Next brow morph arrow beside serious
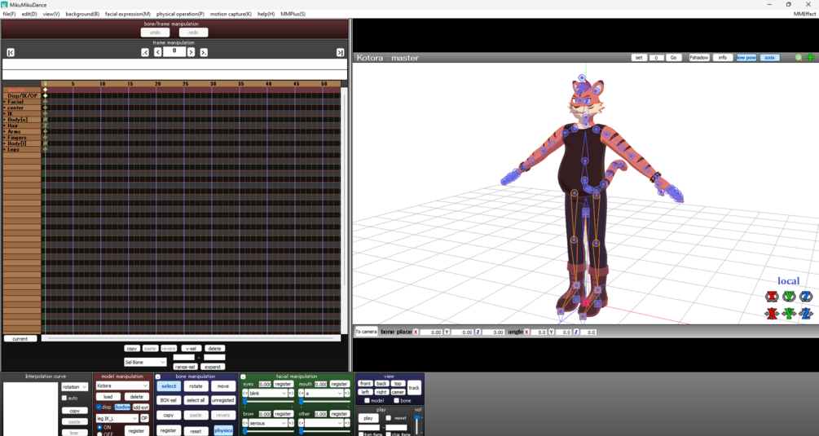The image size is (819, 436). click(291, 423)
